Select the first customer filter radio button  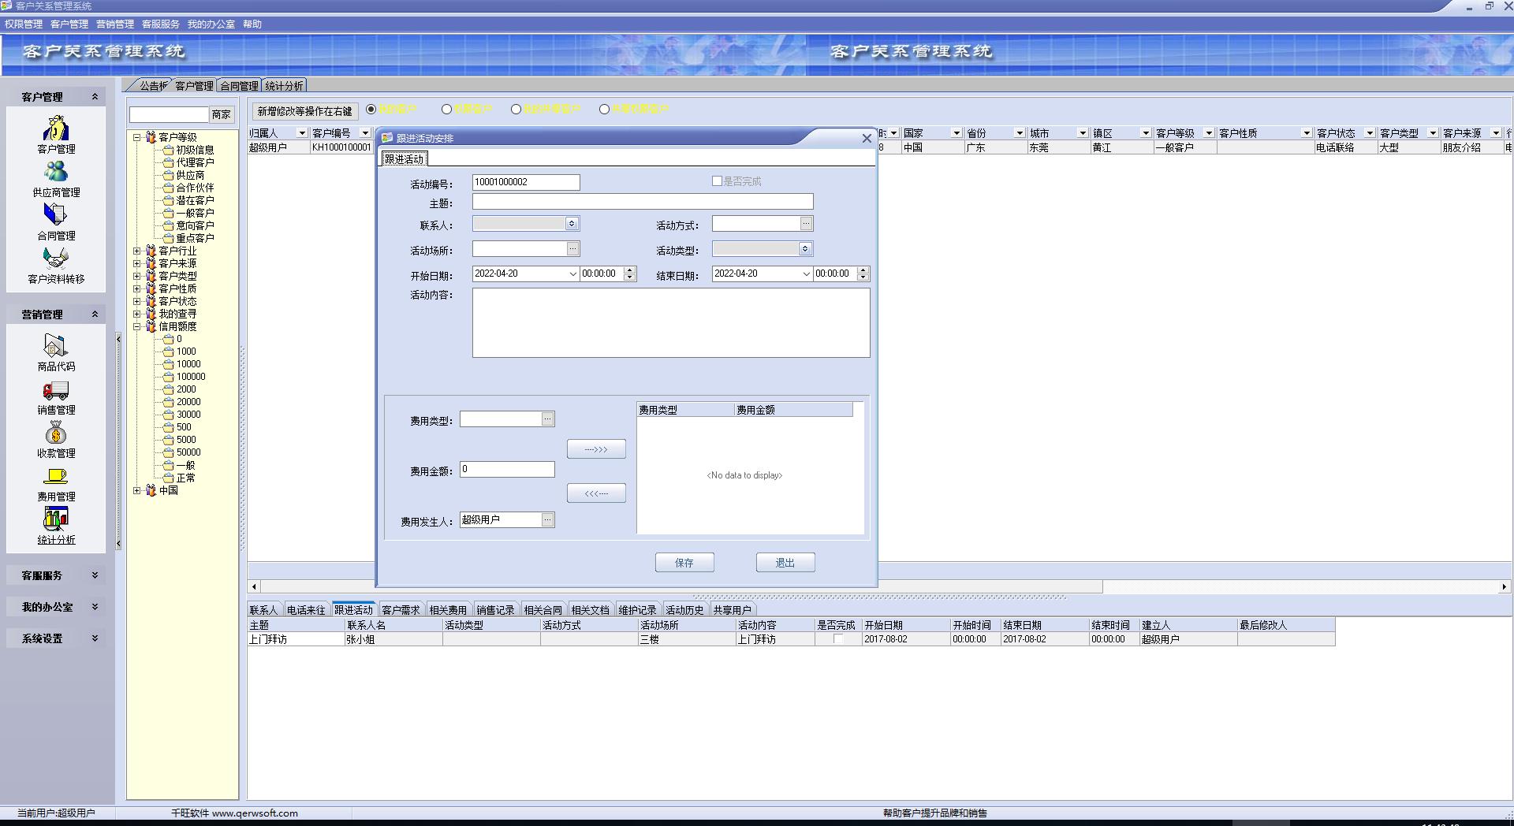point(371,110)
